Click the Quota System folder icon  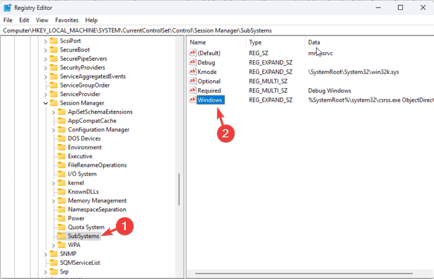tap(61, 227)
